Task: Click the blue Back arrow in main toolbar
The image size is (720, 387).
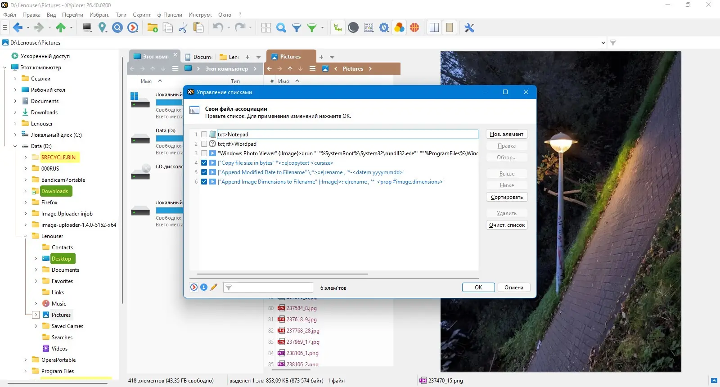Action: (x=18, y=28)
